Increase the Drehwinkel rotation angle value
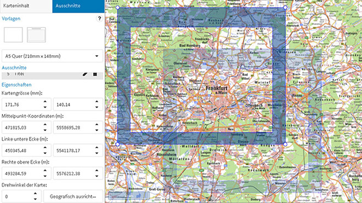 35,194
